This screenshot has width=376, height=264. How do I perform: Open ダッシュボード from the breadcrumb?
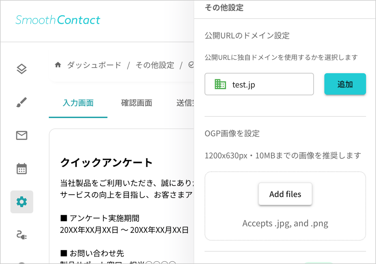click(x=94, y=65)
